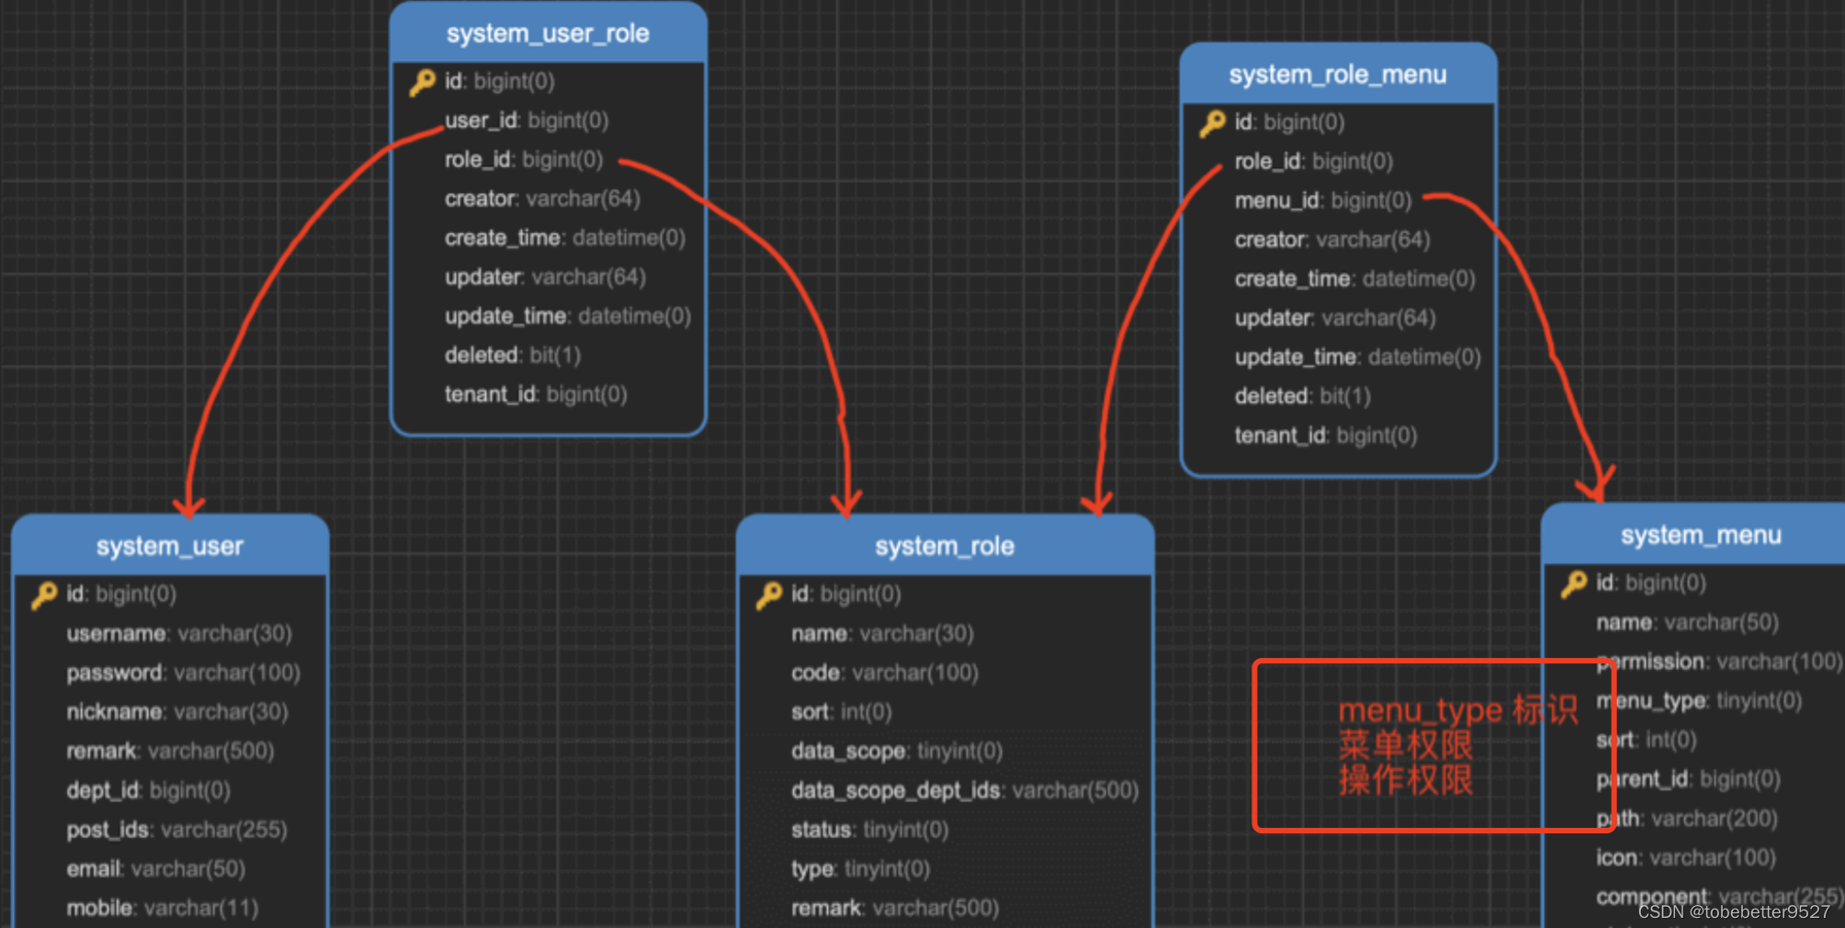Click the primary key icon in system_role
This screenshot has height=928, width=1845.
[769, 595]
